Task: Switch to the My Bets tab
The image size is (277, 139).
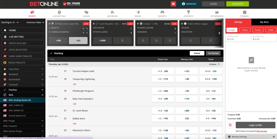Action: click(264, 22)
